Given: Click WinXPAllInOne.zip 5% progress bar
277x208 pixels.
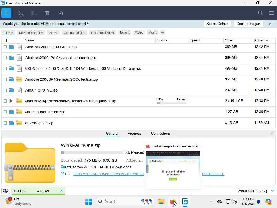Looking at the screenshot, I should [x=92, y=152].
